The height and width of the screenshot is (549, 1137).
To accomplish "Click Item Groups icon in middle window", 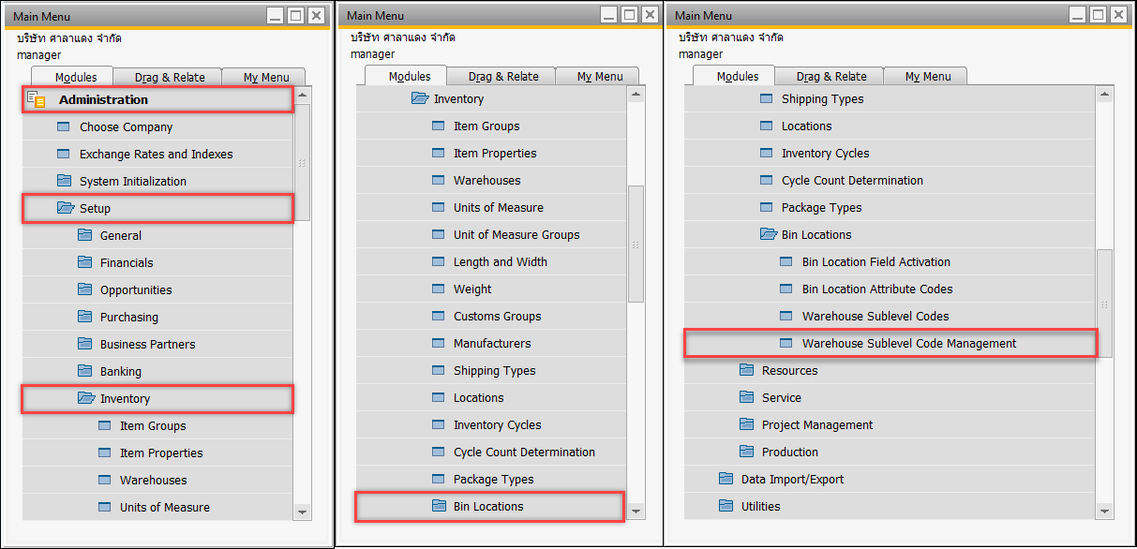I will coord(439,126).
